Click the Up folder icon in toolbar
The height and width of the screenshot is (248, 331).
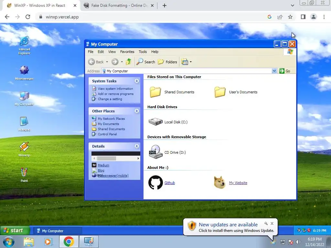coord(129,62)
